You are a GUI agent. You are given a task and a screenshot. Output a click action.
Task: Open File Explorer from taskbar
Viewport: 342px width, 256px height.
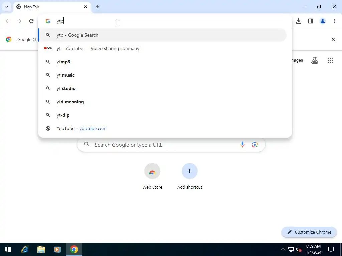[41, 249]
